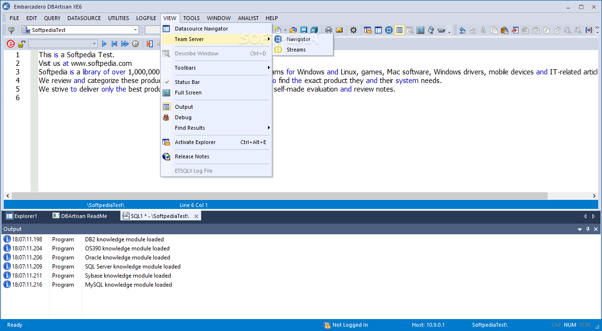602x331 pixels.
Task: Click the Save floppy disk icon
Action: pyautogui.click(x=304, y=30)
